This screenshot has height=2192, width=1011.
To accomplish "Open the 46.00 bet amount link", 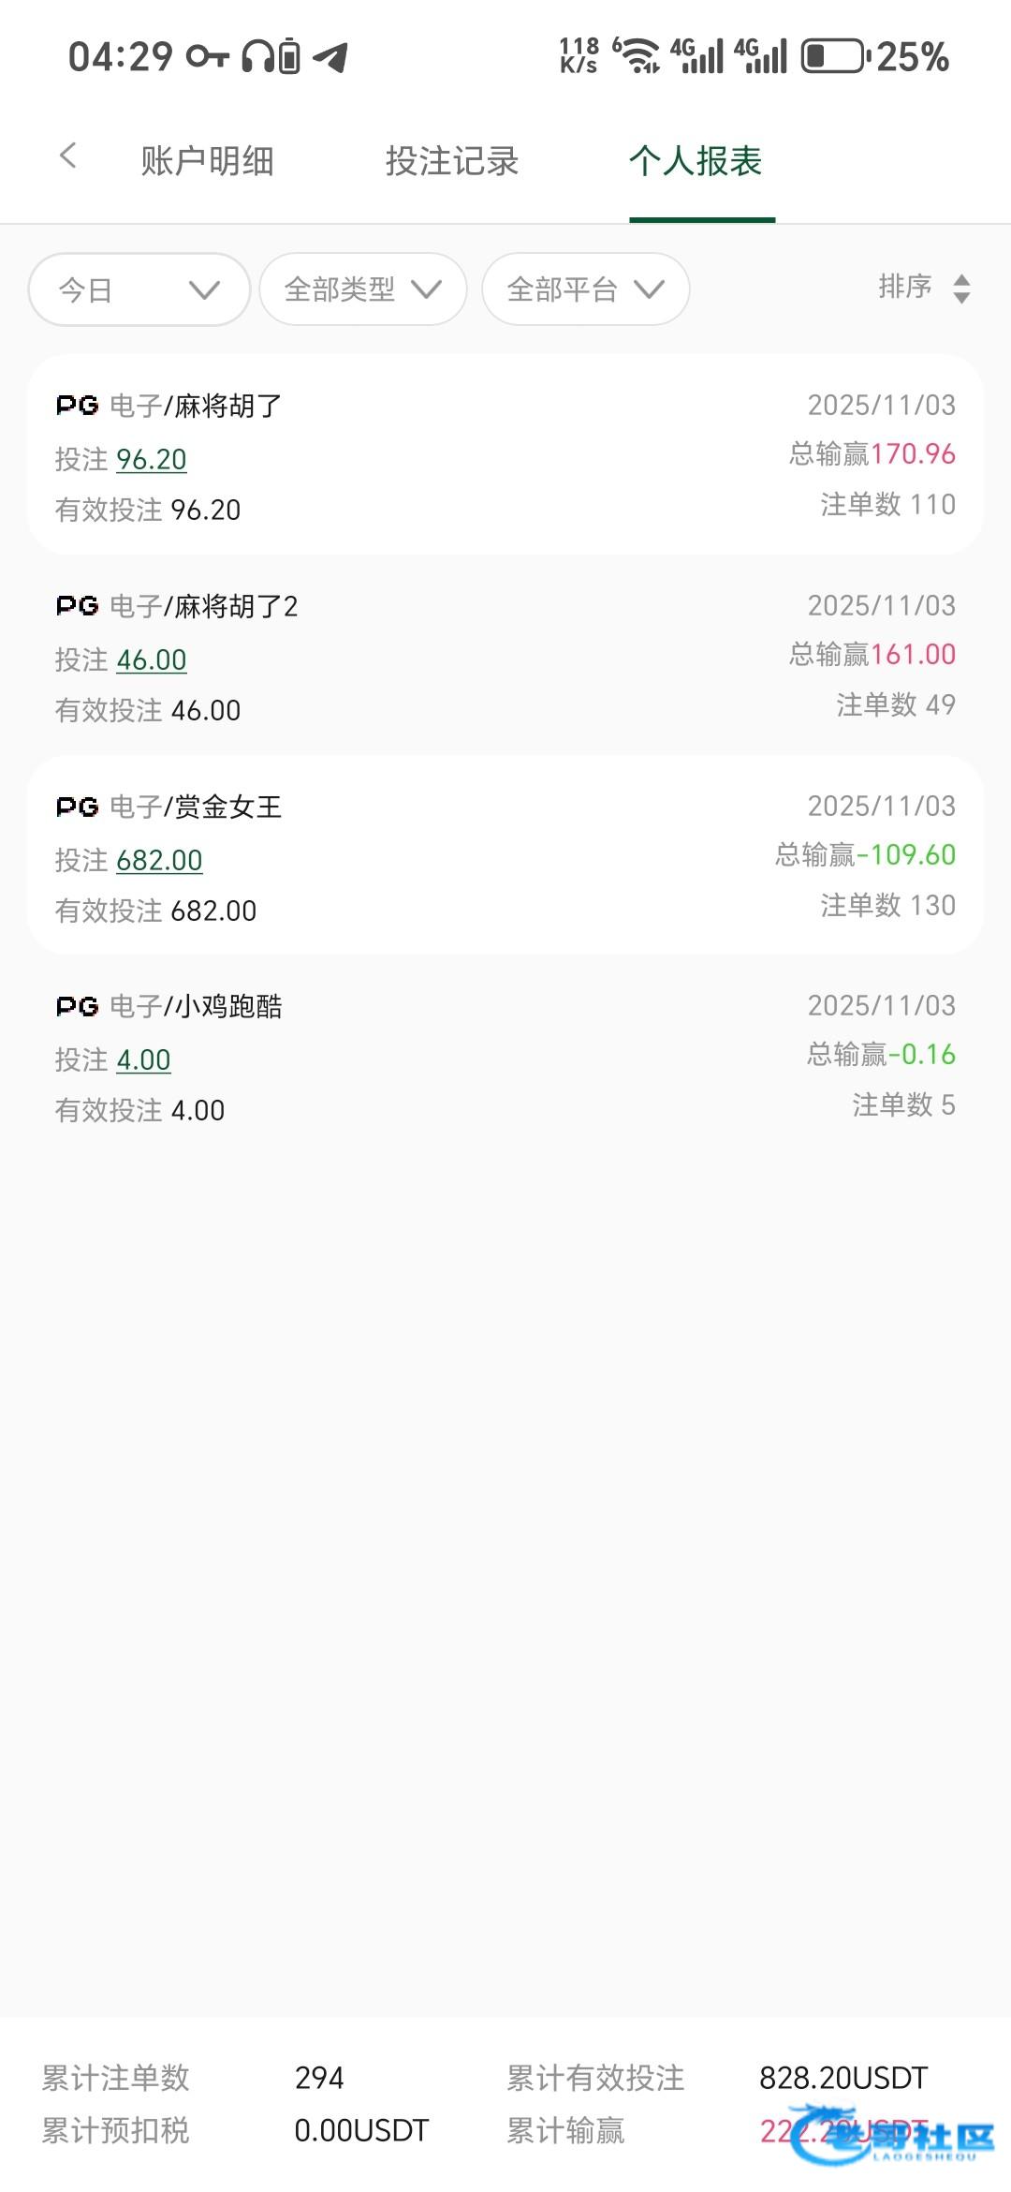I will (x=152, y=659).
